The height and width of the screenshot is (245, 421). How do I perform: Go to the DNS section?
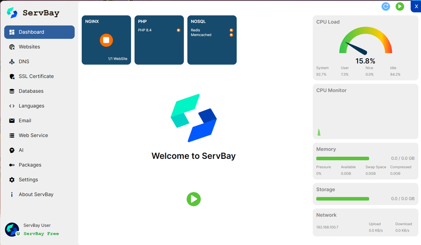pyautogui.click(x=39, y=62)
